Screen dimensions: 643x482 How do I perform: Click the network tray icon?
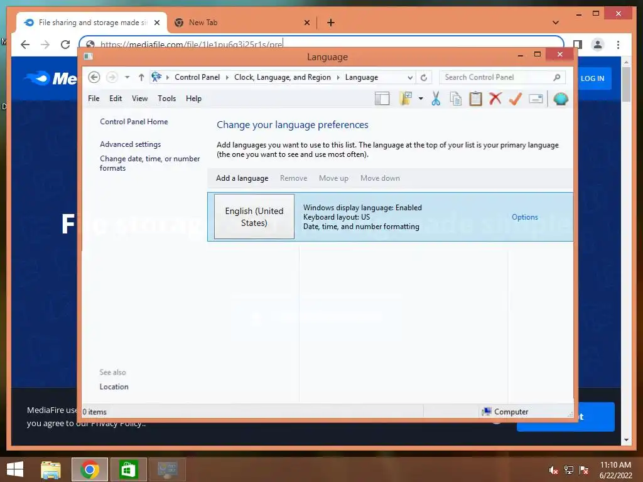569,469
